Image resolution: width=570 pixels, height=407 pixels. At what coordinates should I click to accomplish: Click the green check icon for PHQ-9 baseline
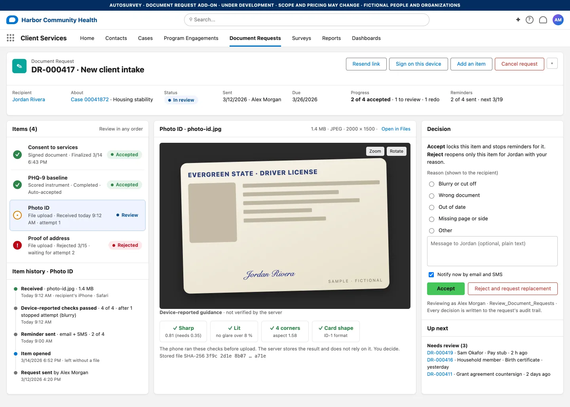click(x=17, y=185)
